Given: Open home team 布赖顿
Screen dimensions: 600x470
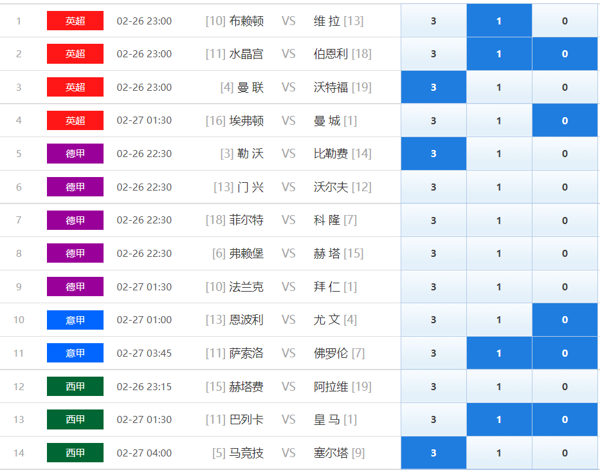Looking at the screenshot, I should (x=246, y=21).
